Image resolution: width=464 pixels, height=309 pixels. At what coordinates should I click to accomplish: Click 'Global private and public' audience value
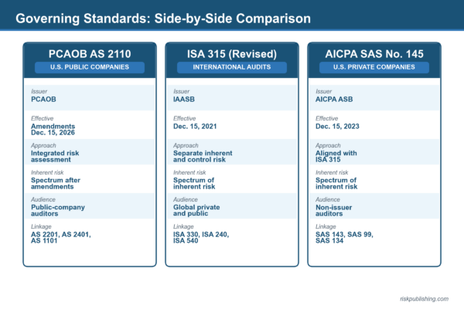196,210
